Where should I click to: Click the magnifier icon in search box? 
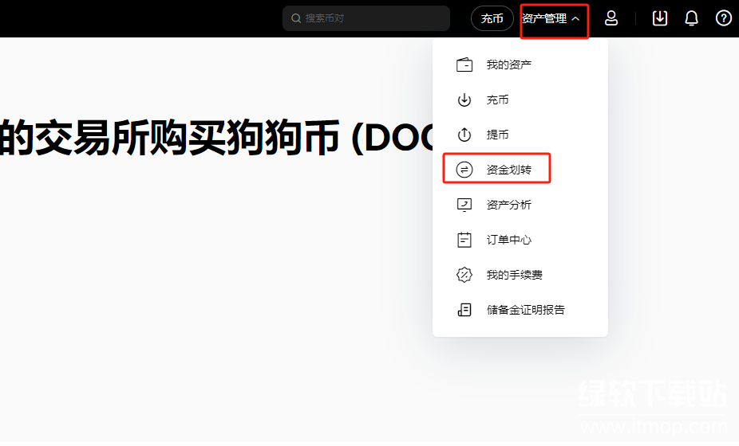(296, 18)
